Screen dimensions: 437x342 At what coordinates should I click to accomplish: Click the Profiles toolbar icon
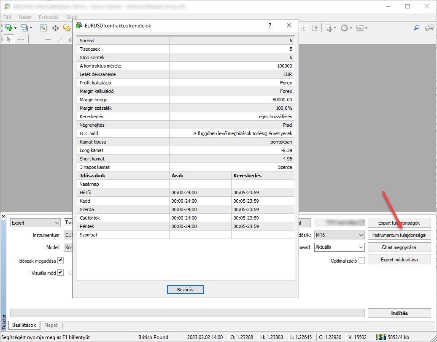point(24,28)
